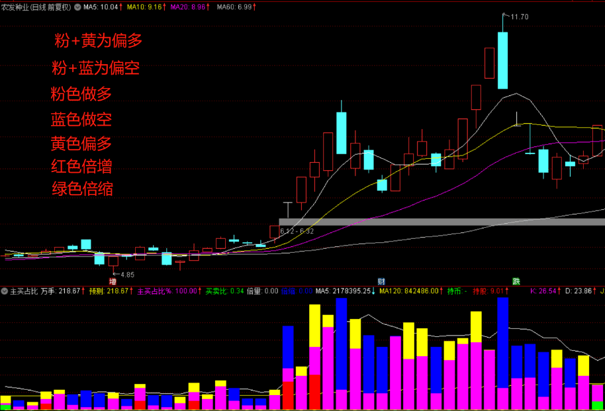Viewport: 605px width, 411px height.
Task: Click the red 增 marker below the candles
Action: coord(113,281)
